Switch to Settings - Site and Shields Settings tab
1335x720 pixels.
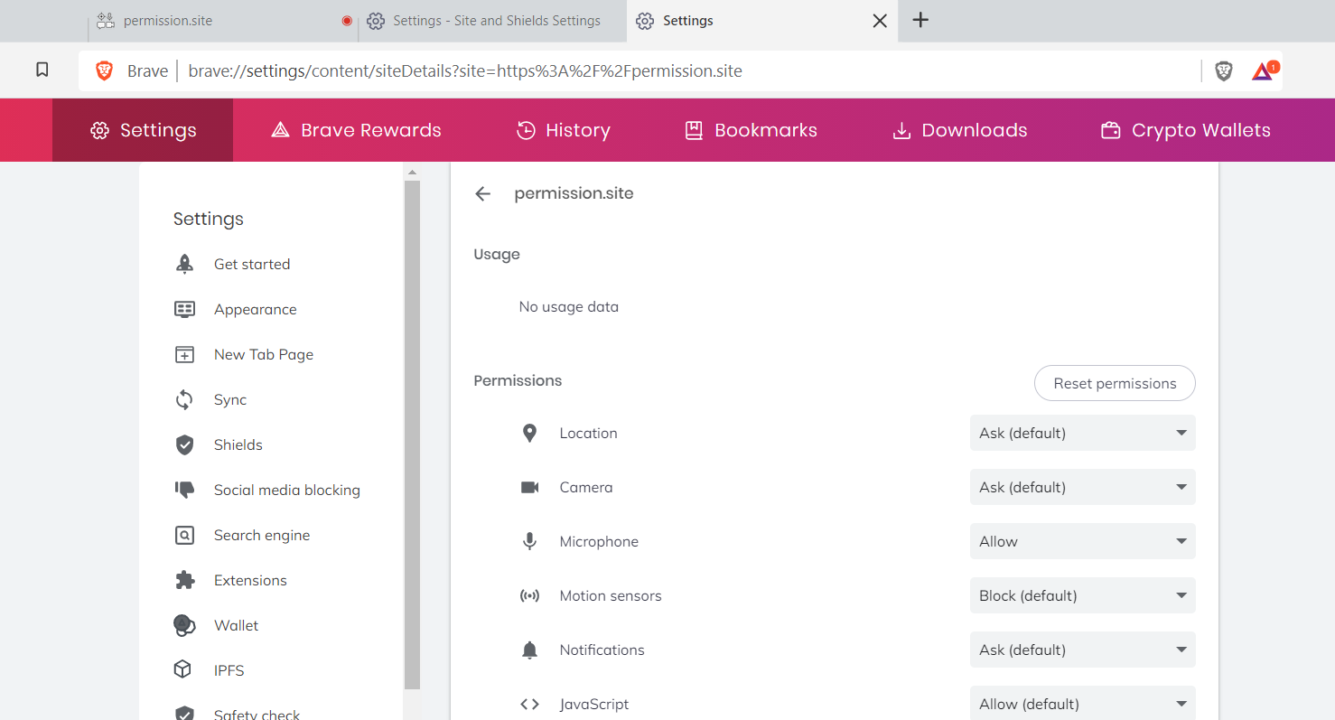pyautogui.click(x=492, y=21)
